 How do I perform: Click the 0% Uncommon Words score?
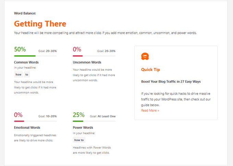click(x=77, y=49)
